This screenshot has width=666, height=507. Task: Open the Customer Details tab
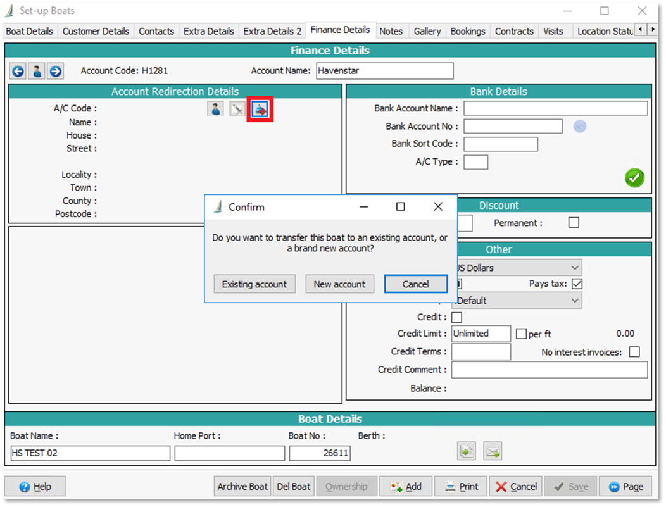click(96, 31)
